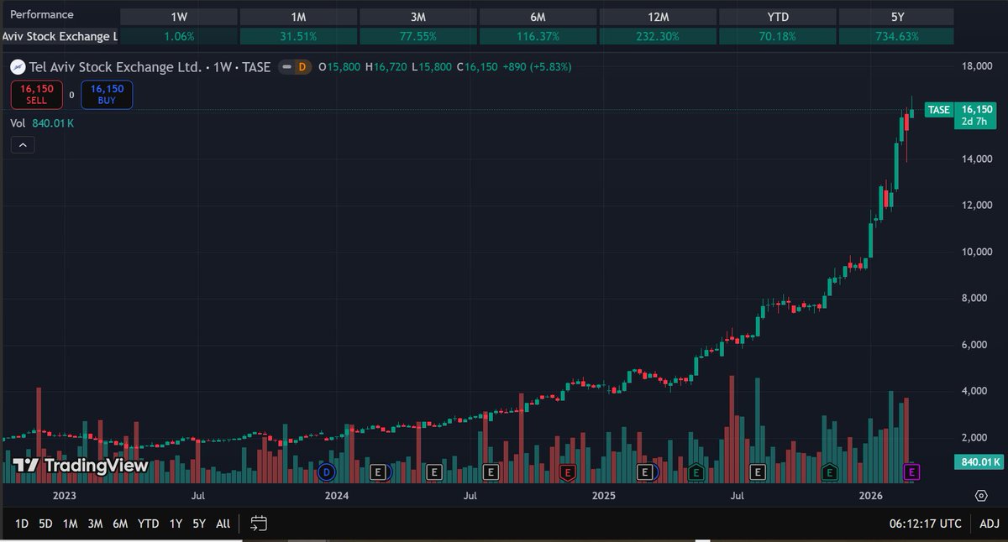Select the earnings marker near Jul 2024
Image resolution: width=1008 pixels, height=542 pixels.
click(490, 472)
